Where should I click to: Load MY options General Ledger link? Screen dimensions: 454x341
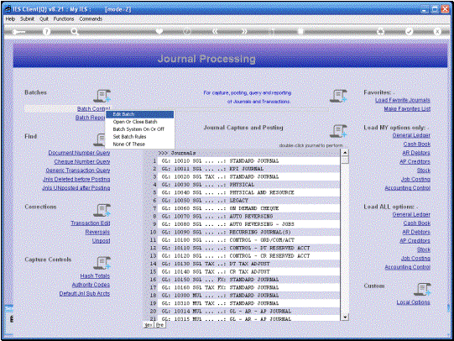click(411, 135)
